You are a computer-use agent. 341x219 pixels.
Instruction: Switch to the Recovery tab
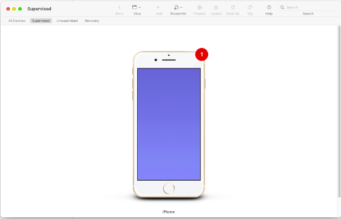click(92, 21)
